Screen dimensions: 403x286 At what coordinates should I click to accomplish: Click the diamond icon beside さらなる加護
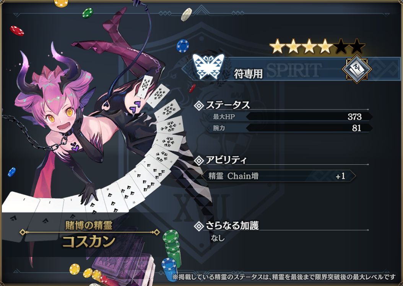click(x=199, y=226)
